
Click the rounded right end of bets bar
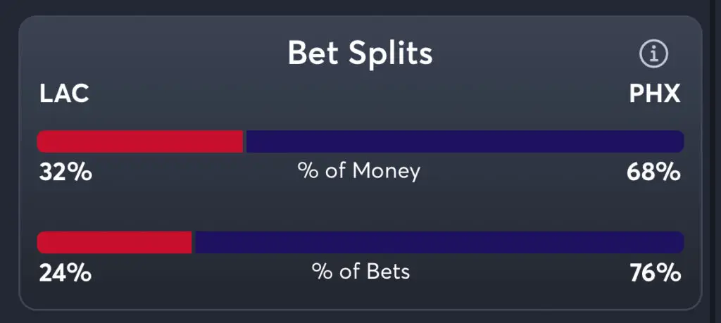click(x=679, y=243)
